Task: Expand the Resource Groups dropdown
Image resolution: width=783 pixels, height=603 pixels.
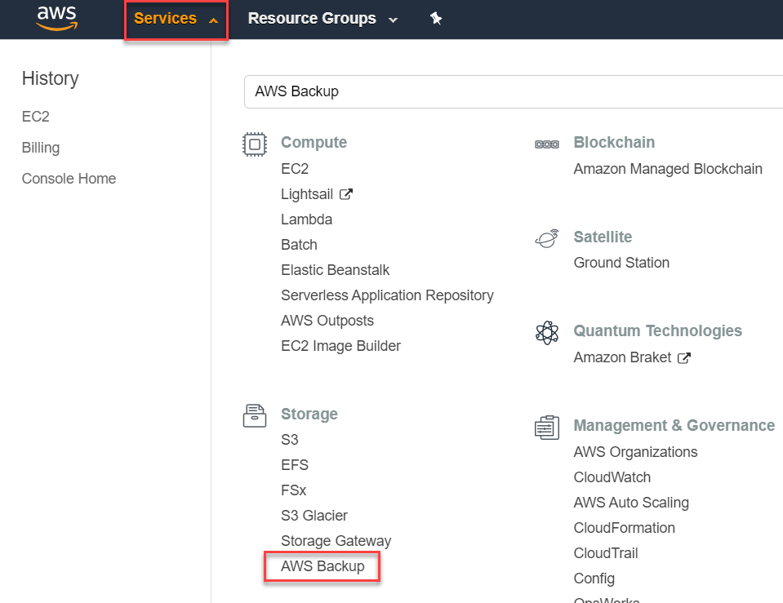Action: [323, 19]
